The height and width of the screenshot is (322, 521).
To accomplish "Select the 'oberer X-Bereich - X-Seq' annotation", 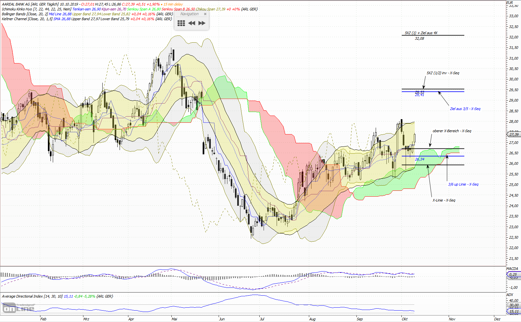I will click(x=452, y=131).
